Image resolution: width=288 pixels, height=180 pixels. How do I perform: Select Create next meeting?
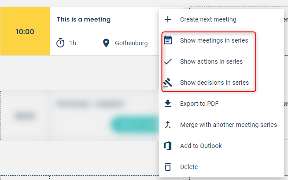tap(208, 19)
